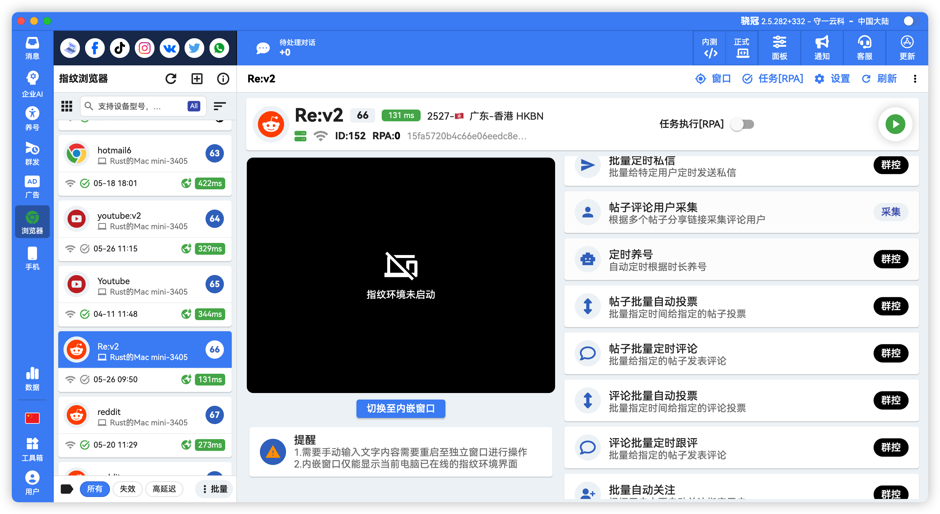Toggle the 任务执行[RPA] switch
This screenshot has height=514, width=940.
[743, 124]
